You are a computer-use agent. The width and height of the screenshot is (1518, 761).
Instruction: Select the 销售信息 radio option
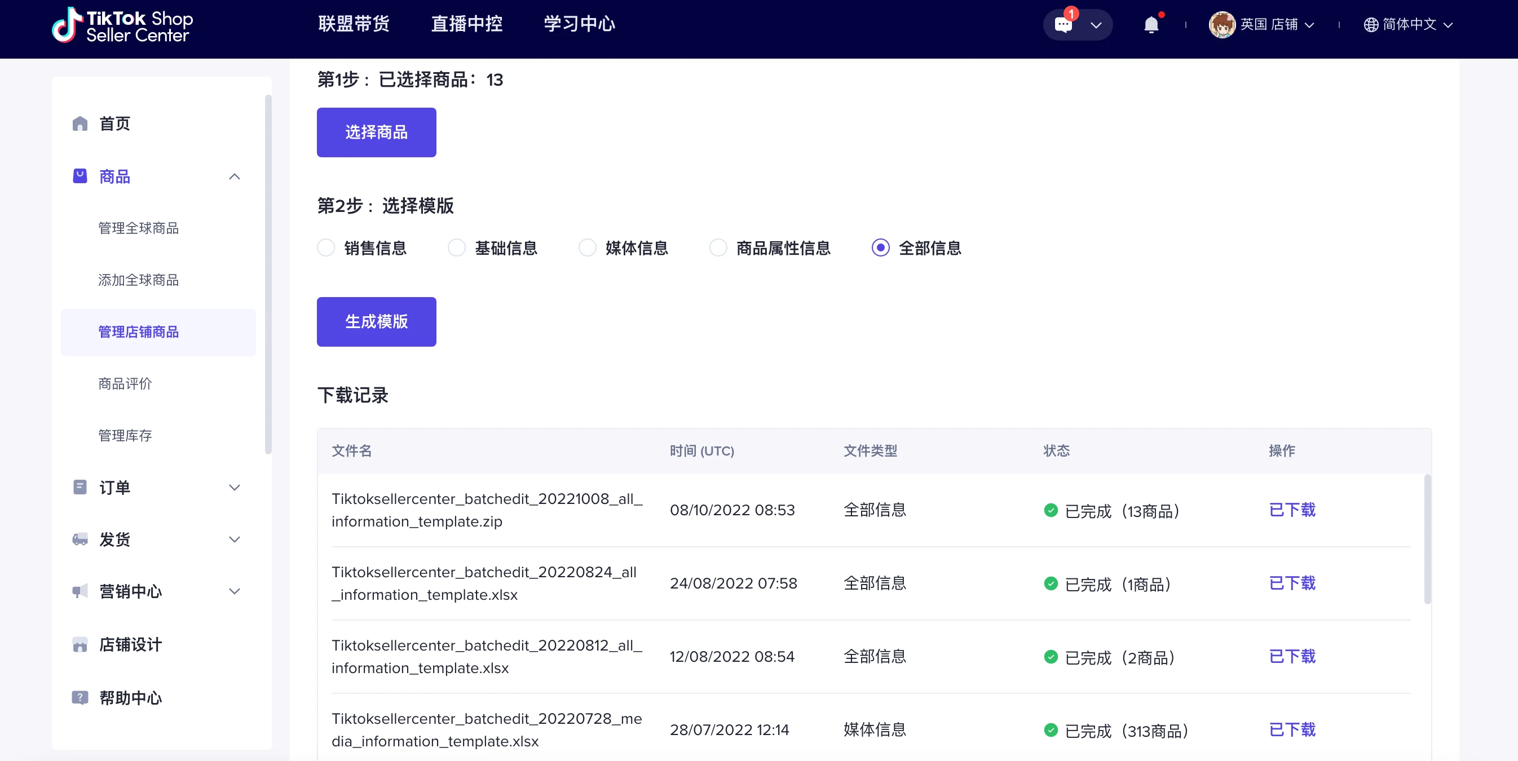[326, 248]
